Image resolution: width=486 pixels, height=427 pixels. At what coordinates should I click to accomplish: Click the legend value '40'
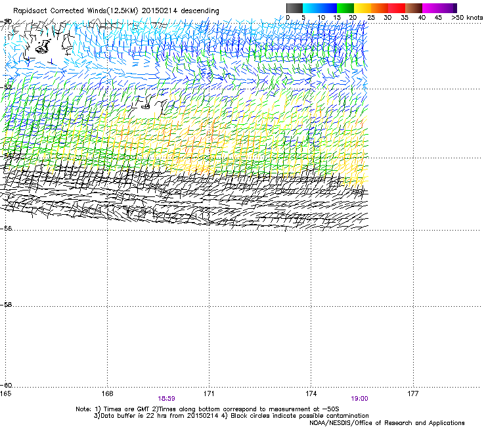coord(422,18)
